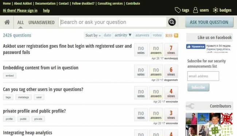Click the Contributors wrench icon

point(190,106)
